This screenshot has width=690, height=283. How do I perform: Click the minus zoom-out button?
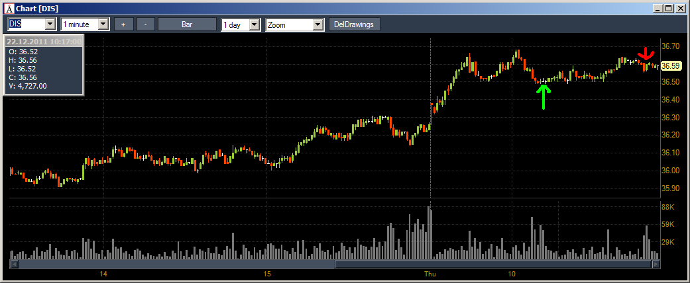[x=146, y=24]
